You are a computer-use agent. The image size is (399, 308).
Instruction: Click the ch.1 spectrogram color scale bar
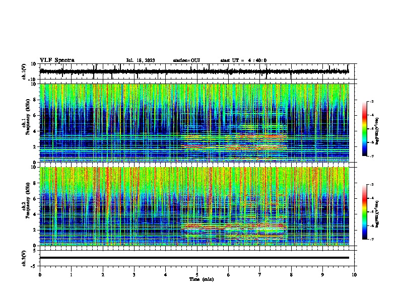click(364, 129)
